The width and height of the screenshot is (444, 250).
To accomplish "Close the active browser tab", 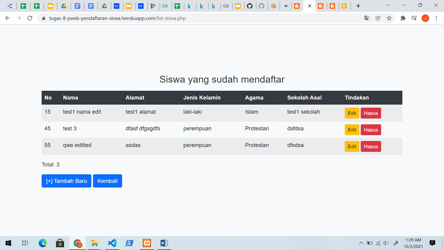I will click(x=309, y=6).
